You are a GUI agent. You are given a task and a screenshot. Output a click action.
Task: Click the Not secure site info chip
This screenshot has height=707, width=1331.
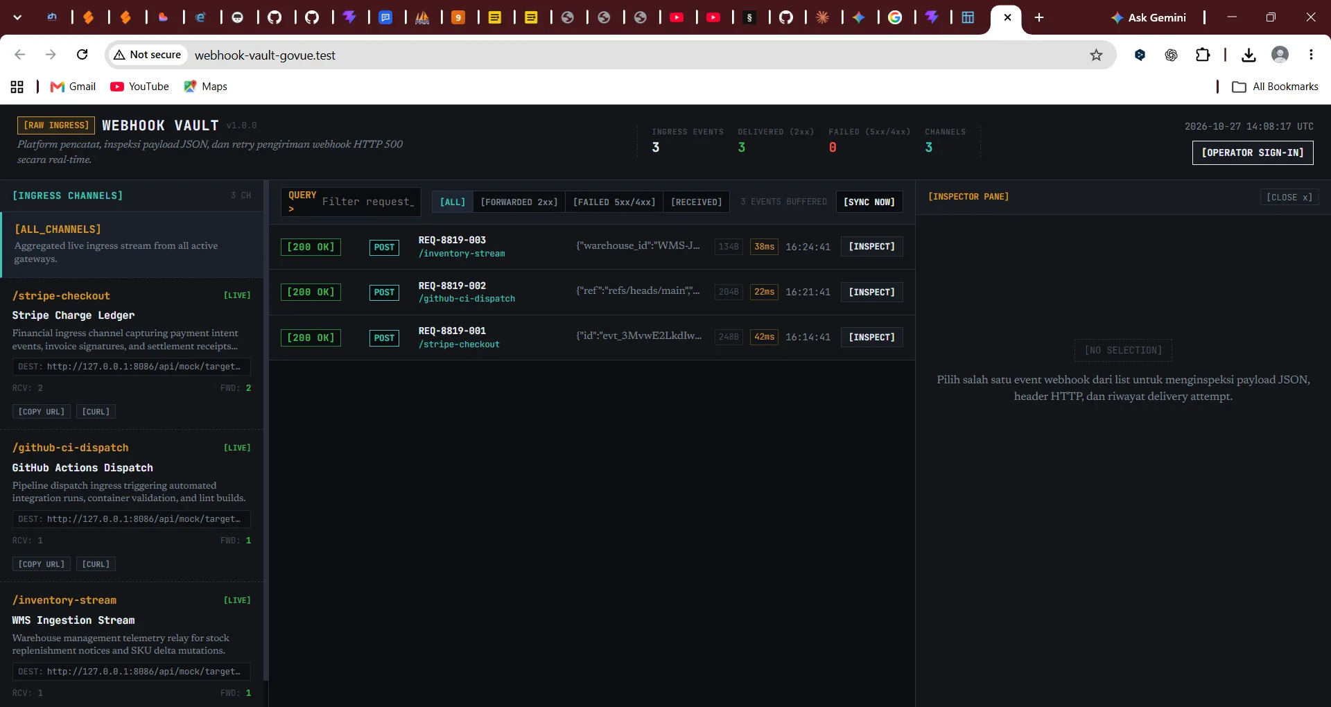(148, 55)
